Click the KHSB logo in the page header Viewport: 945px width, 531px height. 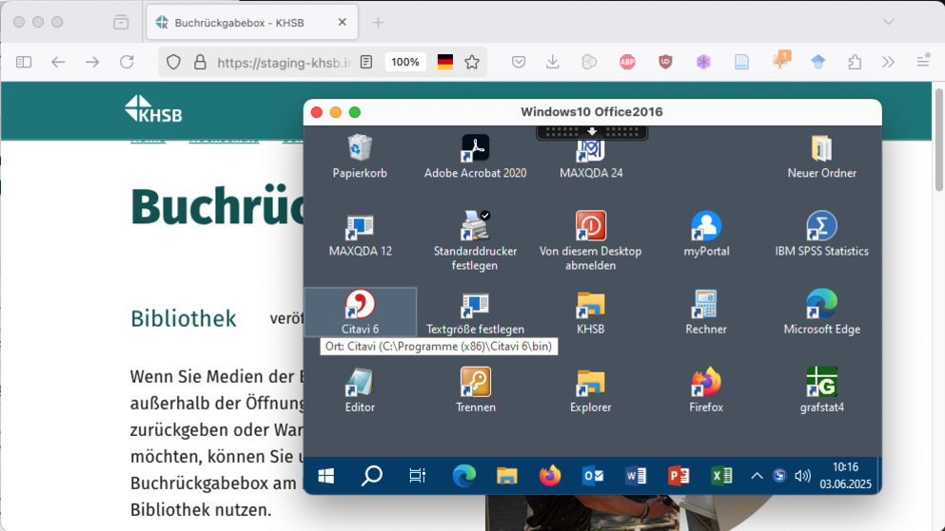(153, 109)
